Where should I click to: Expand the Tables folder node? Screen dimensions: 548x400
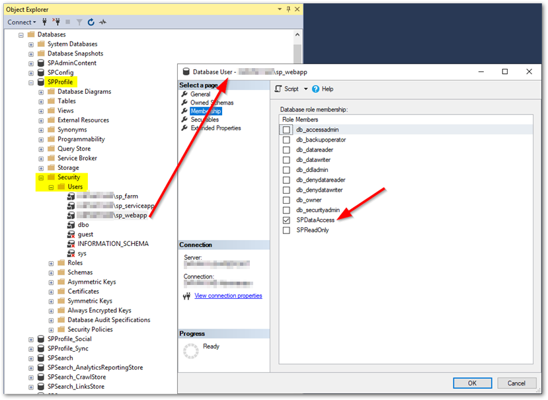(x=41, y=102)
